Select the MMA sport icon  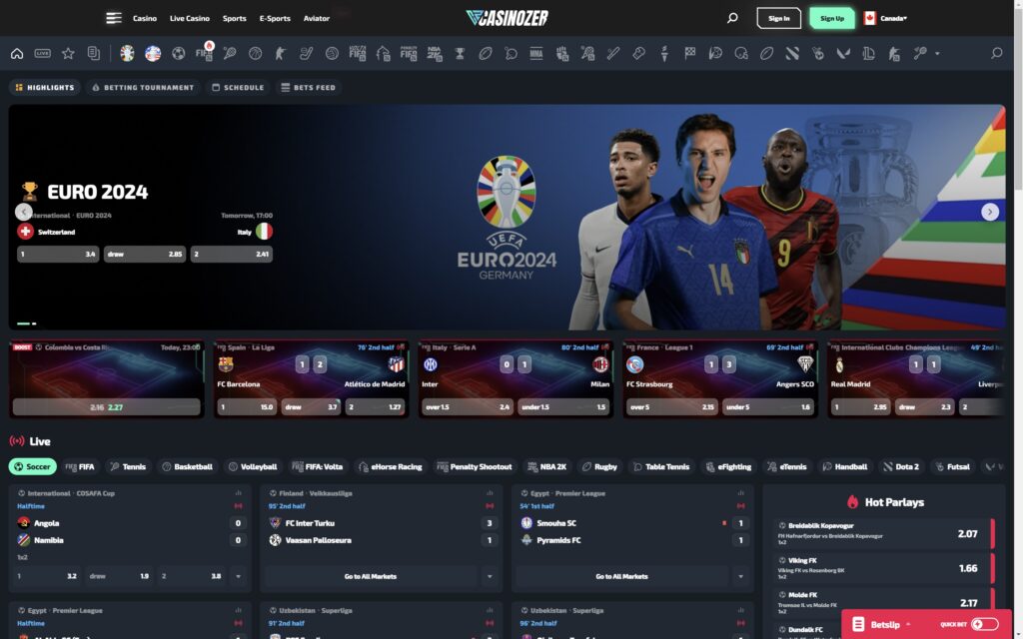pyautogui.click(x=536, y=54)
